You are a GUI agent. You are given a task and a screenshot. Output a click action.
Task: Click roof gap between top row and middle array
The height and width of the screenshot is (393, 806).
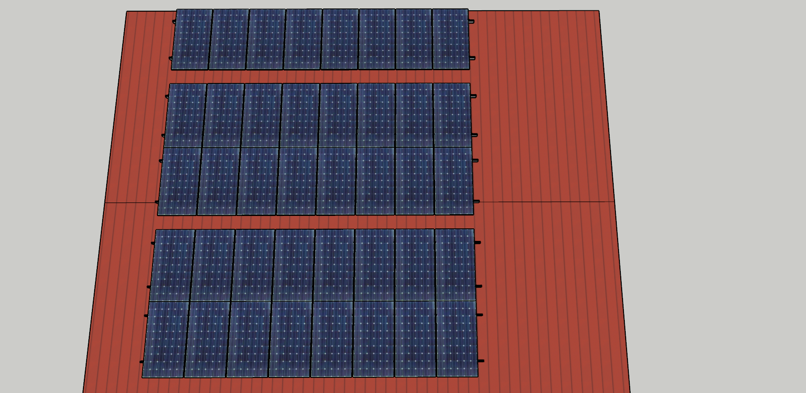312,76
